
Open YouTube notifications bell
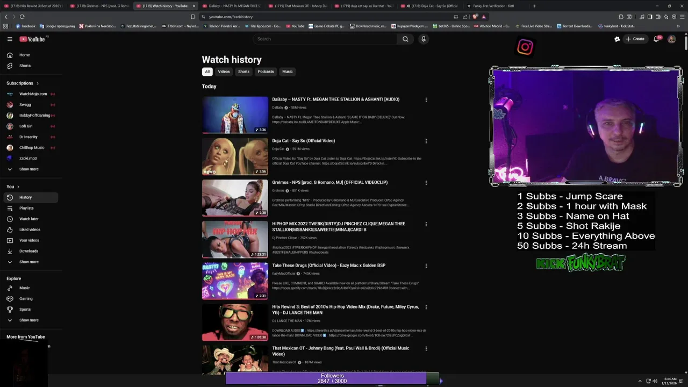pyautogui.click(x=656, y=39)
